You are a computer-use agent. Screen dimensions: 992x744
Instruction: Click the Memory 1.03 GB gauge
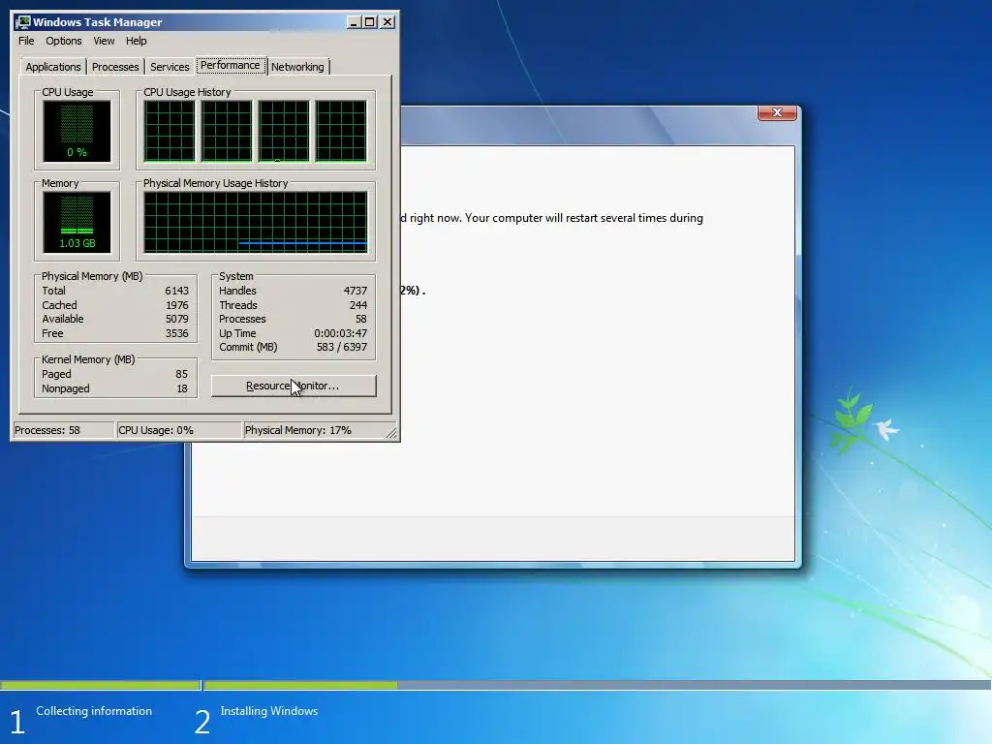77,223
